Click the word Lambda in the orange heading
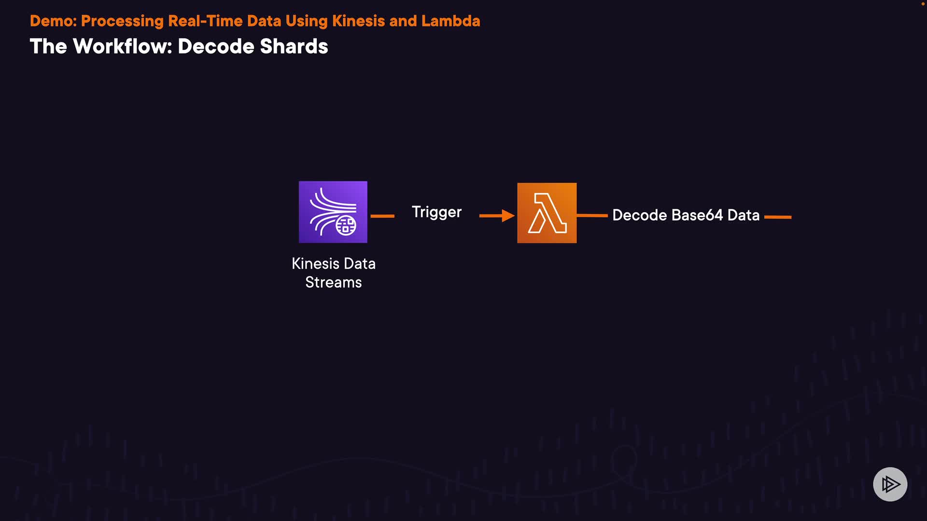The width and height of the screenshot is (927, 521). pyautogui.click(x=450, y=21)
